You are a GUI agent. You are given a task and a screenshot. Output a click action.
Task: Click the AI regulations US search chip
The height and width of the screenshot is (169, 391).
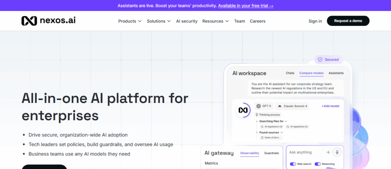(x=271, y=126)
